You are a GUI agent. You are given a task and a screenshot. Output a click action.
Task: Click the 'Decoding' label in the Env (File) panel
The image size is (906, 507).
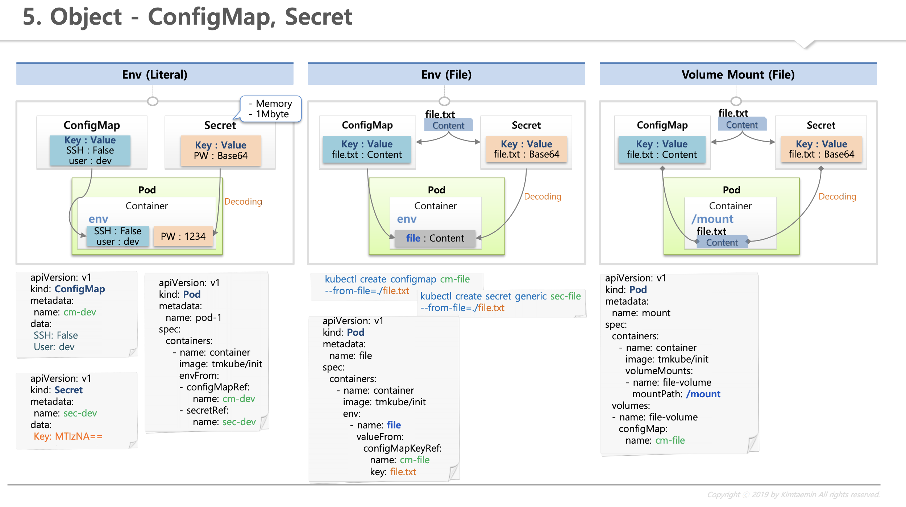pos(543,196)
